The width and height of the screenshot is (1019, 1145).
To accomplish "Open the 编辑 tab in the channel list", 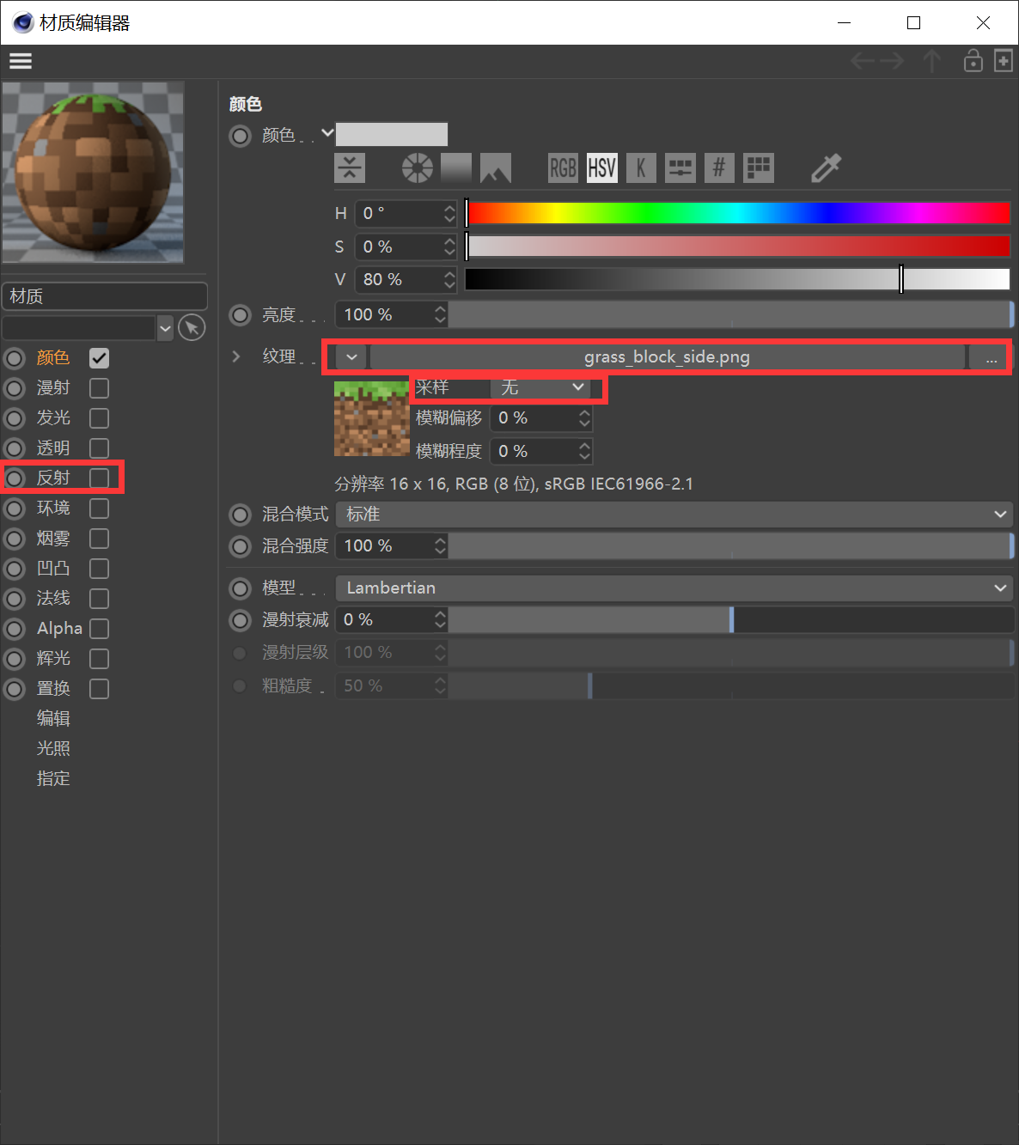I will (x=53, y=719).
